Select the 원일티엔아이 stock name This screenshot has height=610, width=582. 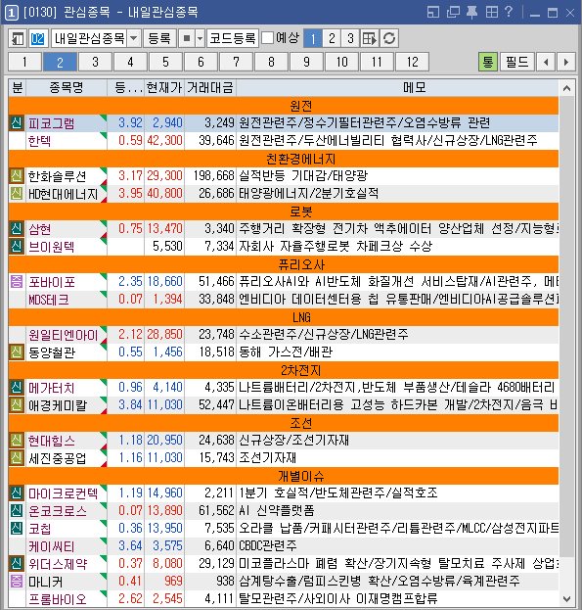click(x=64, y=335)
